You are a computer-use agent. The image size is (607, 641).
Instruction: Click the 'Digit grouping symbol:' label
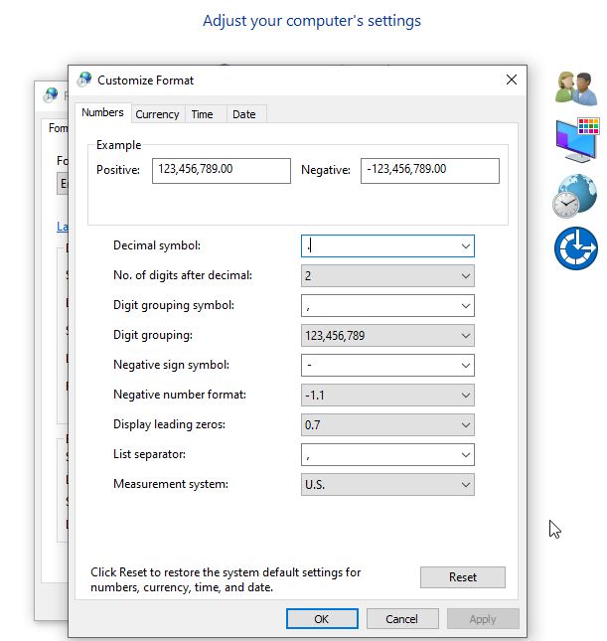174,305
